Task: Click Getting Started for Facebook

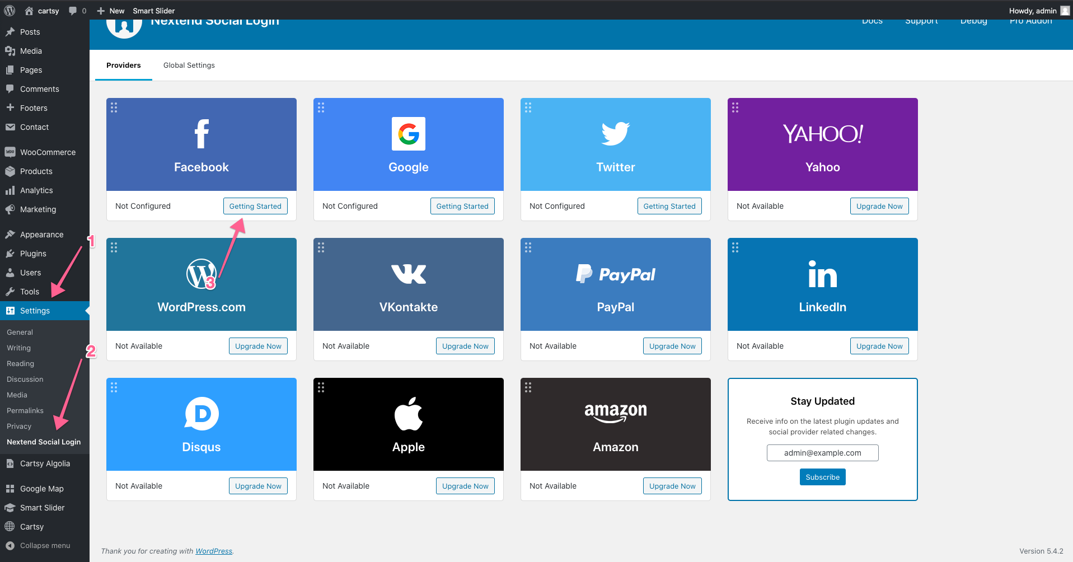Action: tap(255, 206)
